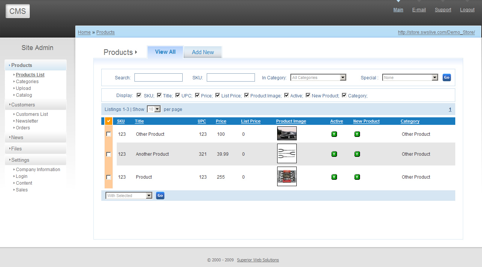Click the Go button beside Special filter
The width and height of the screenshot is (482, 267).
[x=447, y=77]
